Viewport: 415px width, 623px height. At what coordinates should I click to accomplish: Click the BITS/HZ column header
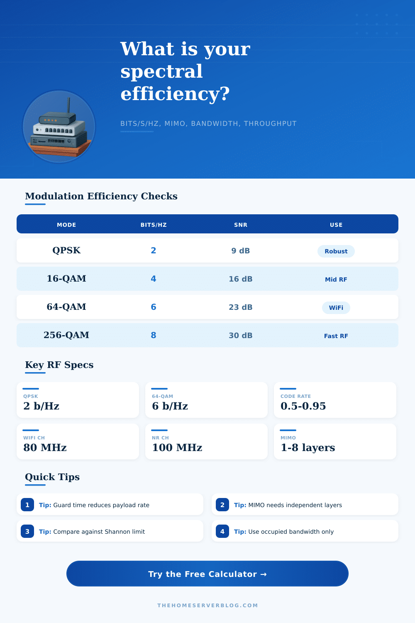154,225
